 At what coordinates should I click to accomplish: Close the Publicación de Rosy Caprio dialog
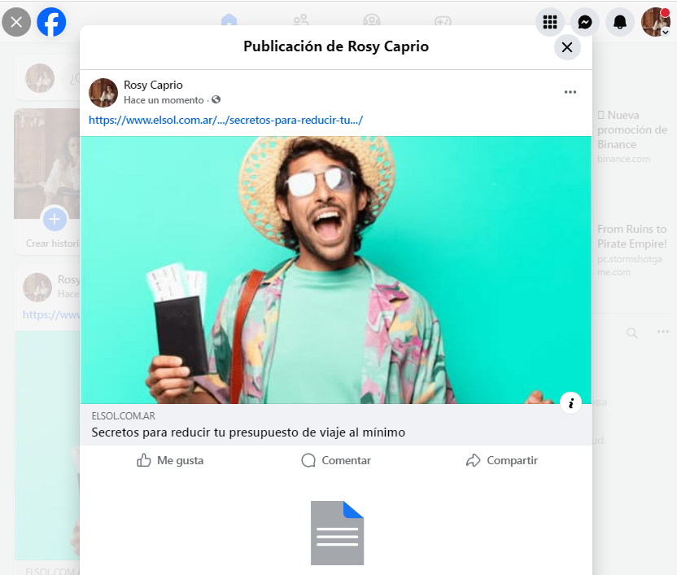[x=567, y=47]
